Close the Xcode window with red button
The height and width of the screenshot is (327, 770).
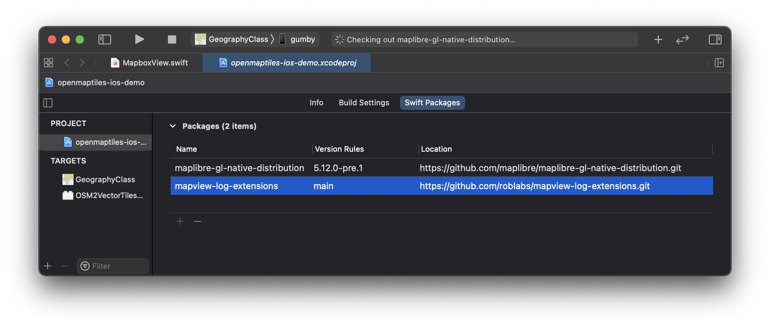point(52,39)
